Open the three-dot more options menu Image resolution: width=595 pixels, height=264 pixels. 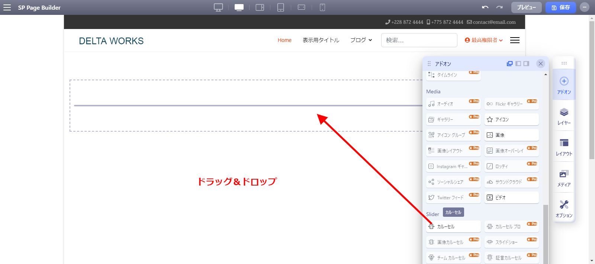click(x=585, y=7)
